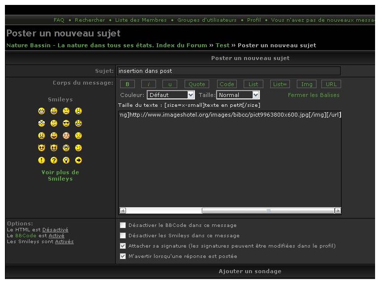380x284 pixels.
Task: Insert ordered List= BBCode tag
Action: (280, 84)
